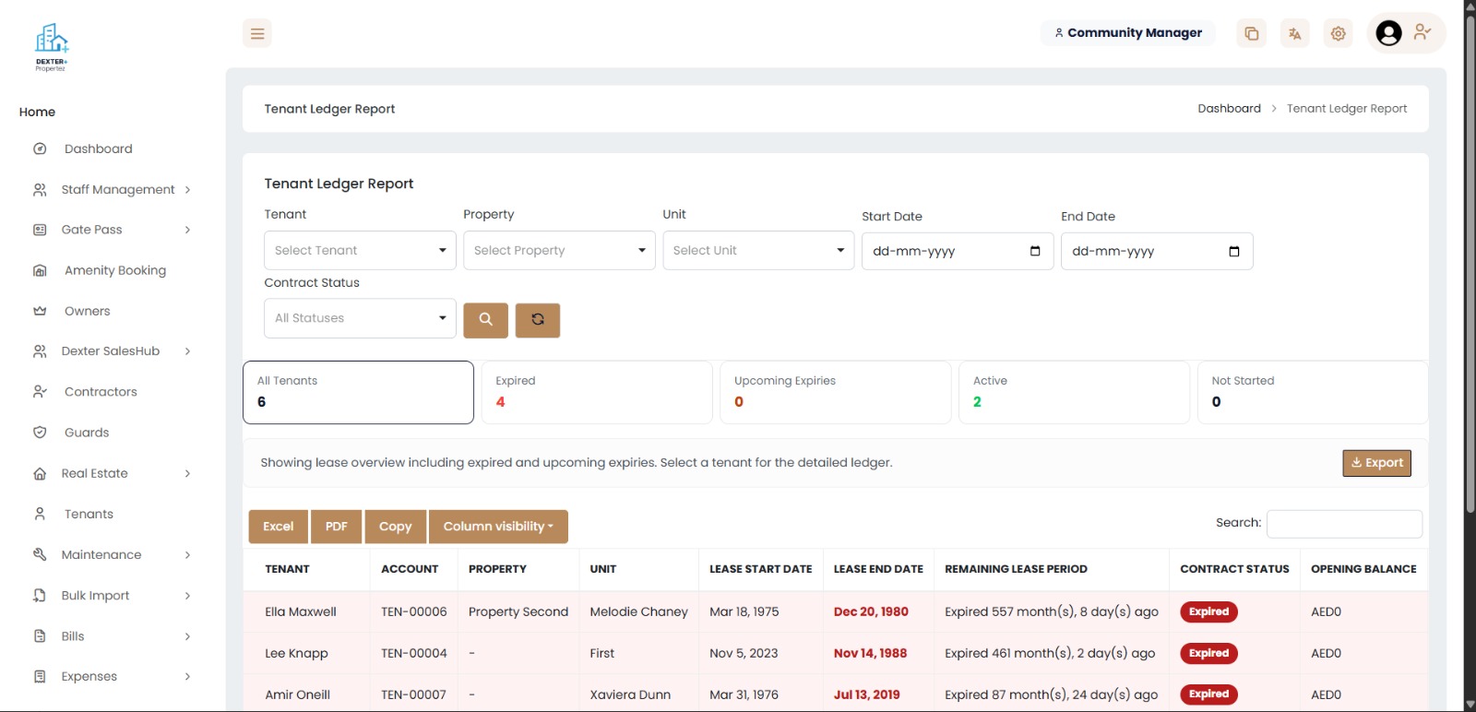Click the hamburger menu toggle icon

pyautogui.click(x=257, y=34)
